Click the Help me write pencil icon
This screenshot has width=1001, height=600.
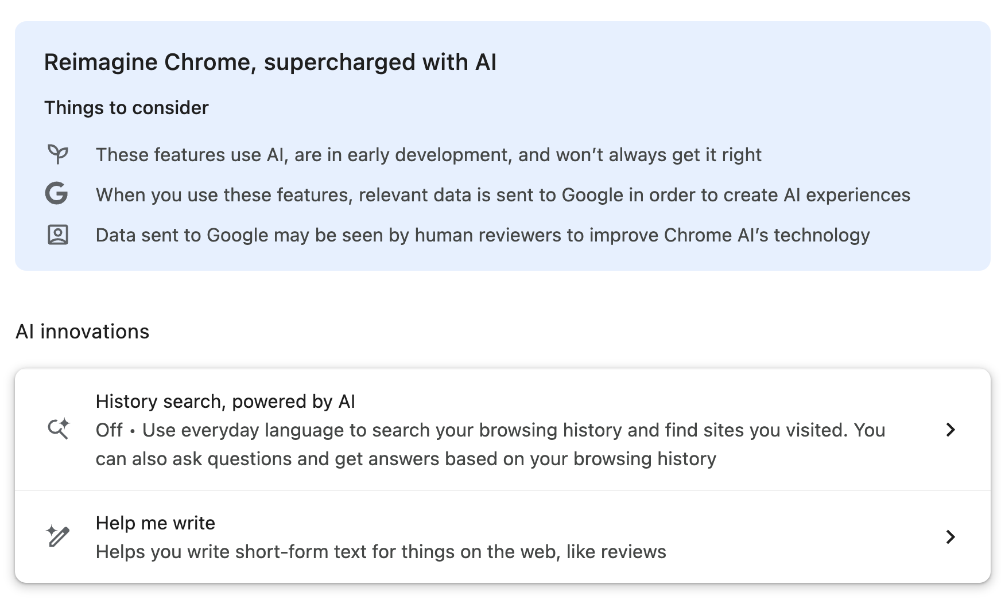point(57,536)
